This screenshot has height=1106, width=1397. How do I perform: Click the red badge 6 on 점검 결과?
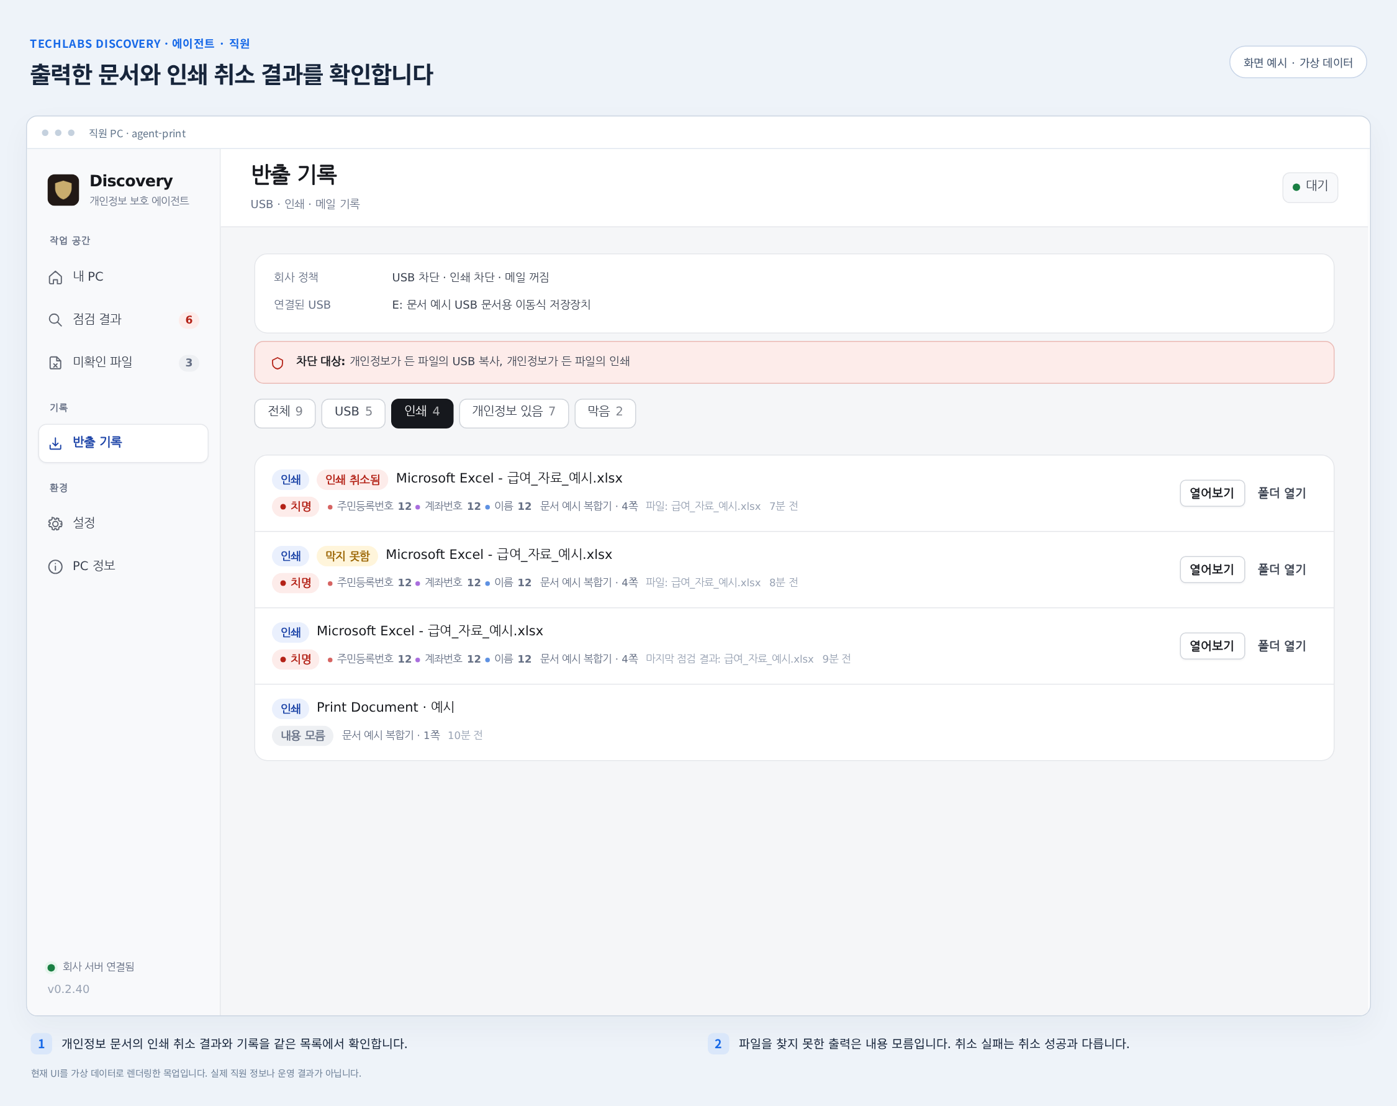pos(188,320)
